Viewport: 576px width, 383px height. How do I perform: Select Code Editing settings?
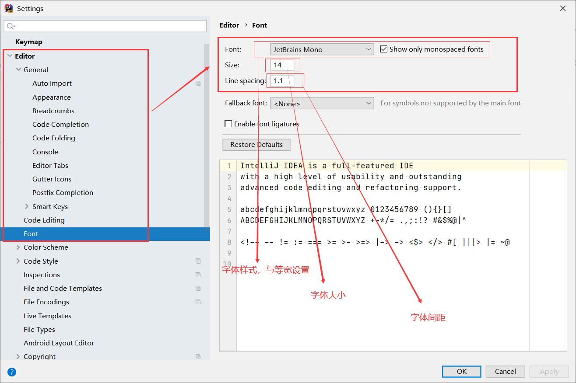coord(44,220)
